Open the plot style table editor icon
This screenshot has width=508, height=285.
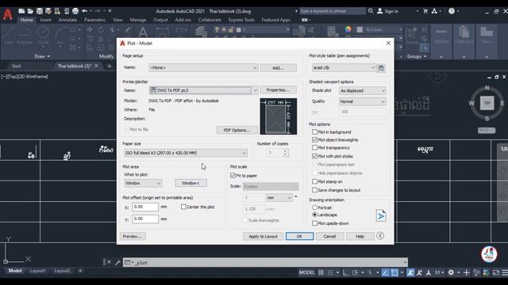[x=381, y=68]
